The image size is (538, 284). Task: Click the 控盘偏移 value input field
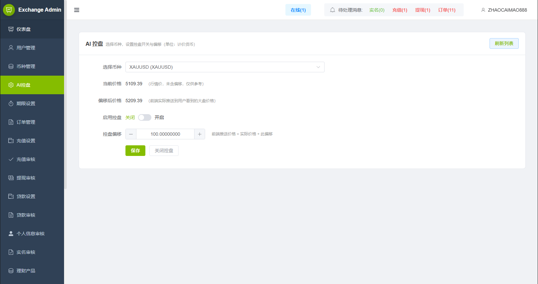(x=165, y=134)
